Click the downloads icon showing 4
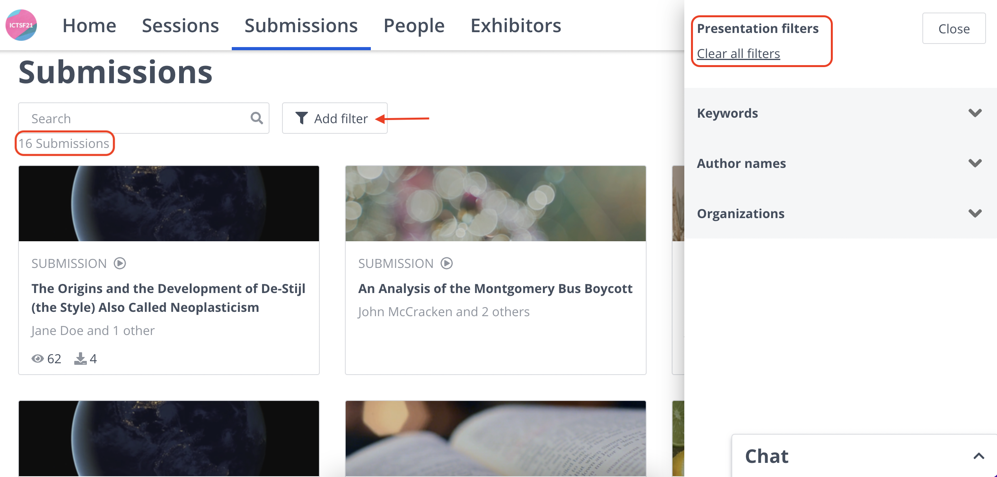Viewport: 997px width, 477px height. (81, 359)
